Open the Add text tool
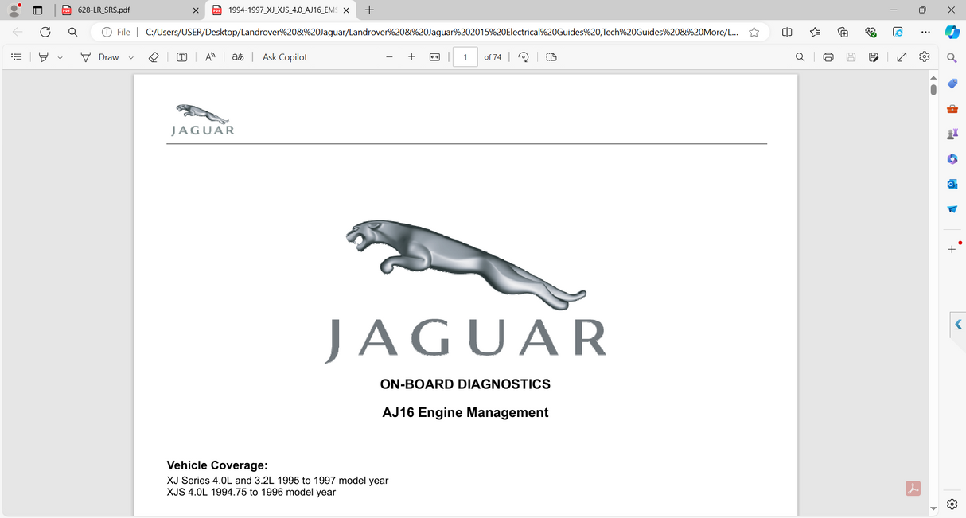This screenshot has width=966, height=518. [181, 56]
